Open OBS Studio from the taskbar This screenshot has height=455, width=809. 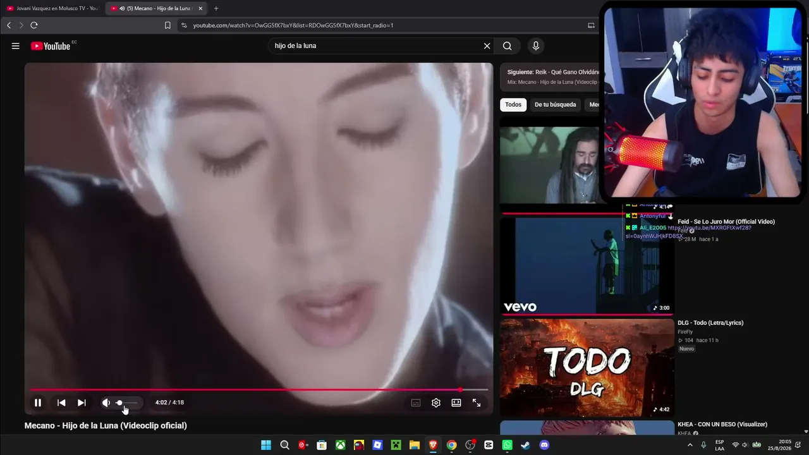pyautogui.click(x=470, y=445)
